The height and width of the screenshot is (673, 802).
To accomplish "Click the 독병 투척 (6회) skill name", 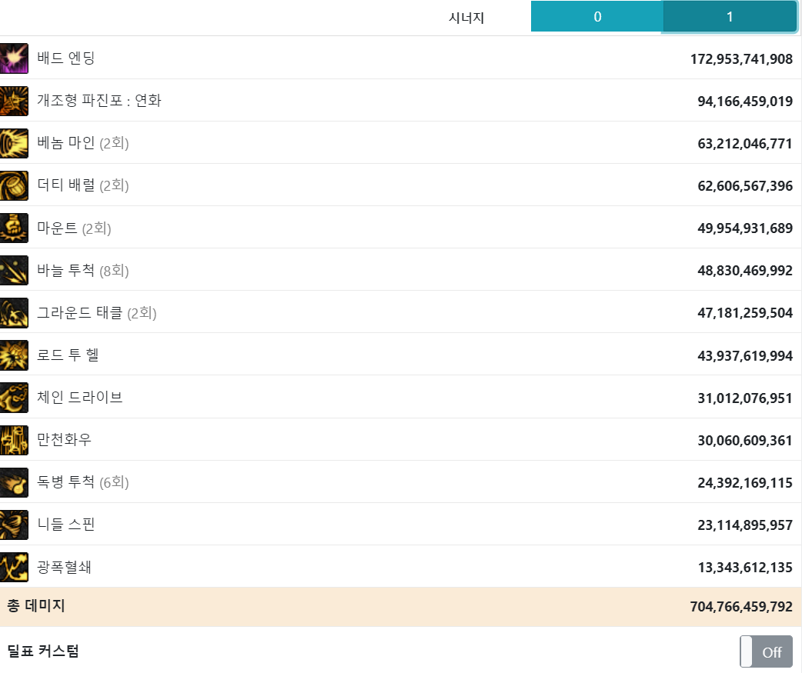I will (83, 482).
